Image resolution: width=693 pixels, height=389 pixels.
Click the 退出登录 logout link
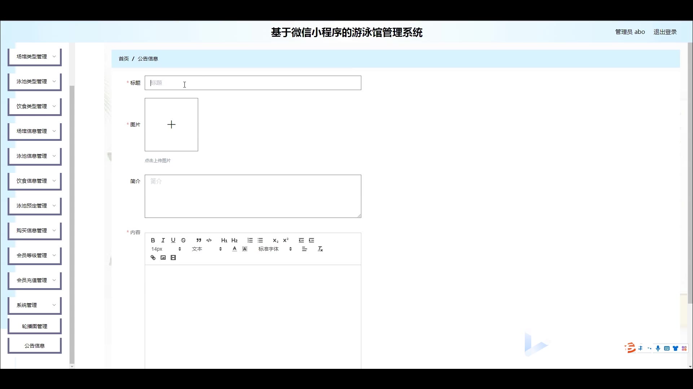(x=665, y=32)
